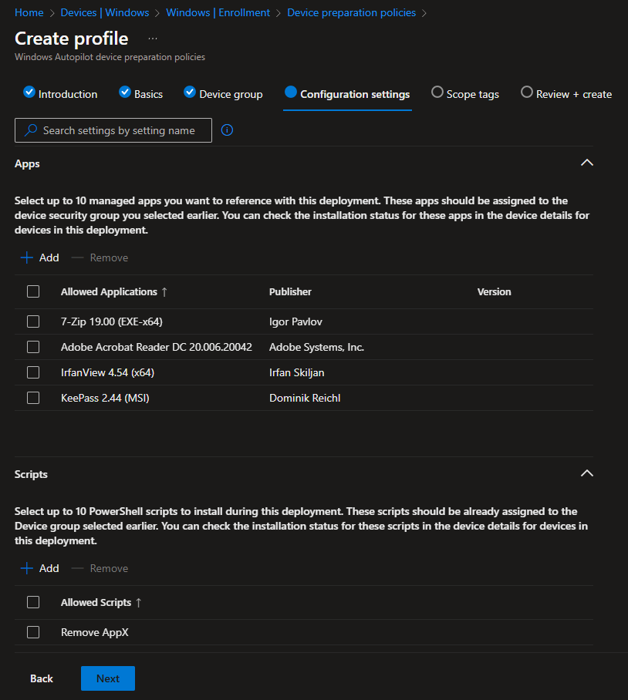
Task: Click the plus Add icon under Scripts
Action: (x=27, y=568)
